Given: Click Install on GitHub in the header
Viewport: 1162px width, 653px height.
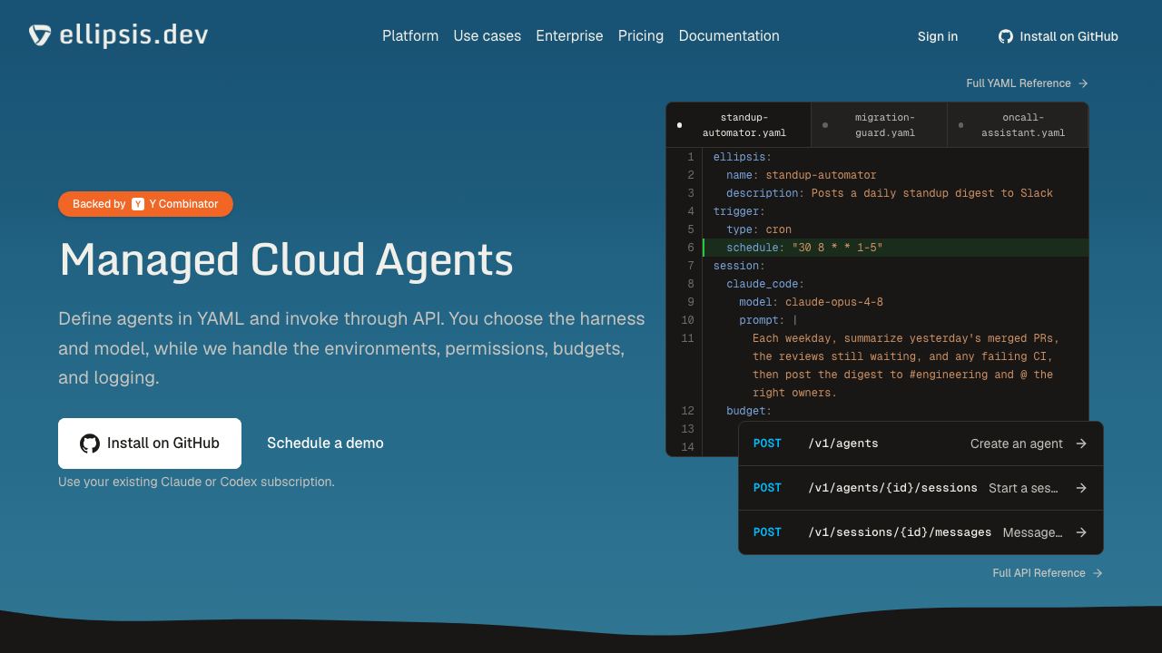Looking at the screenshot, I should click(1059, 36).
